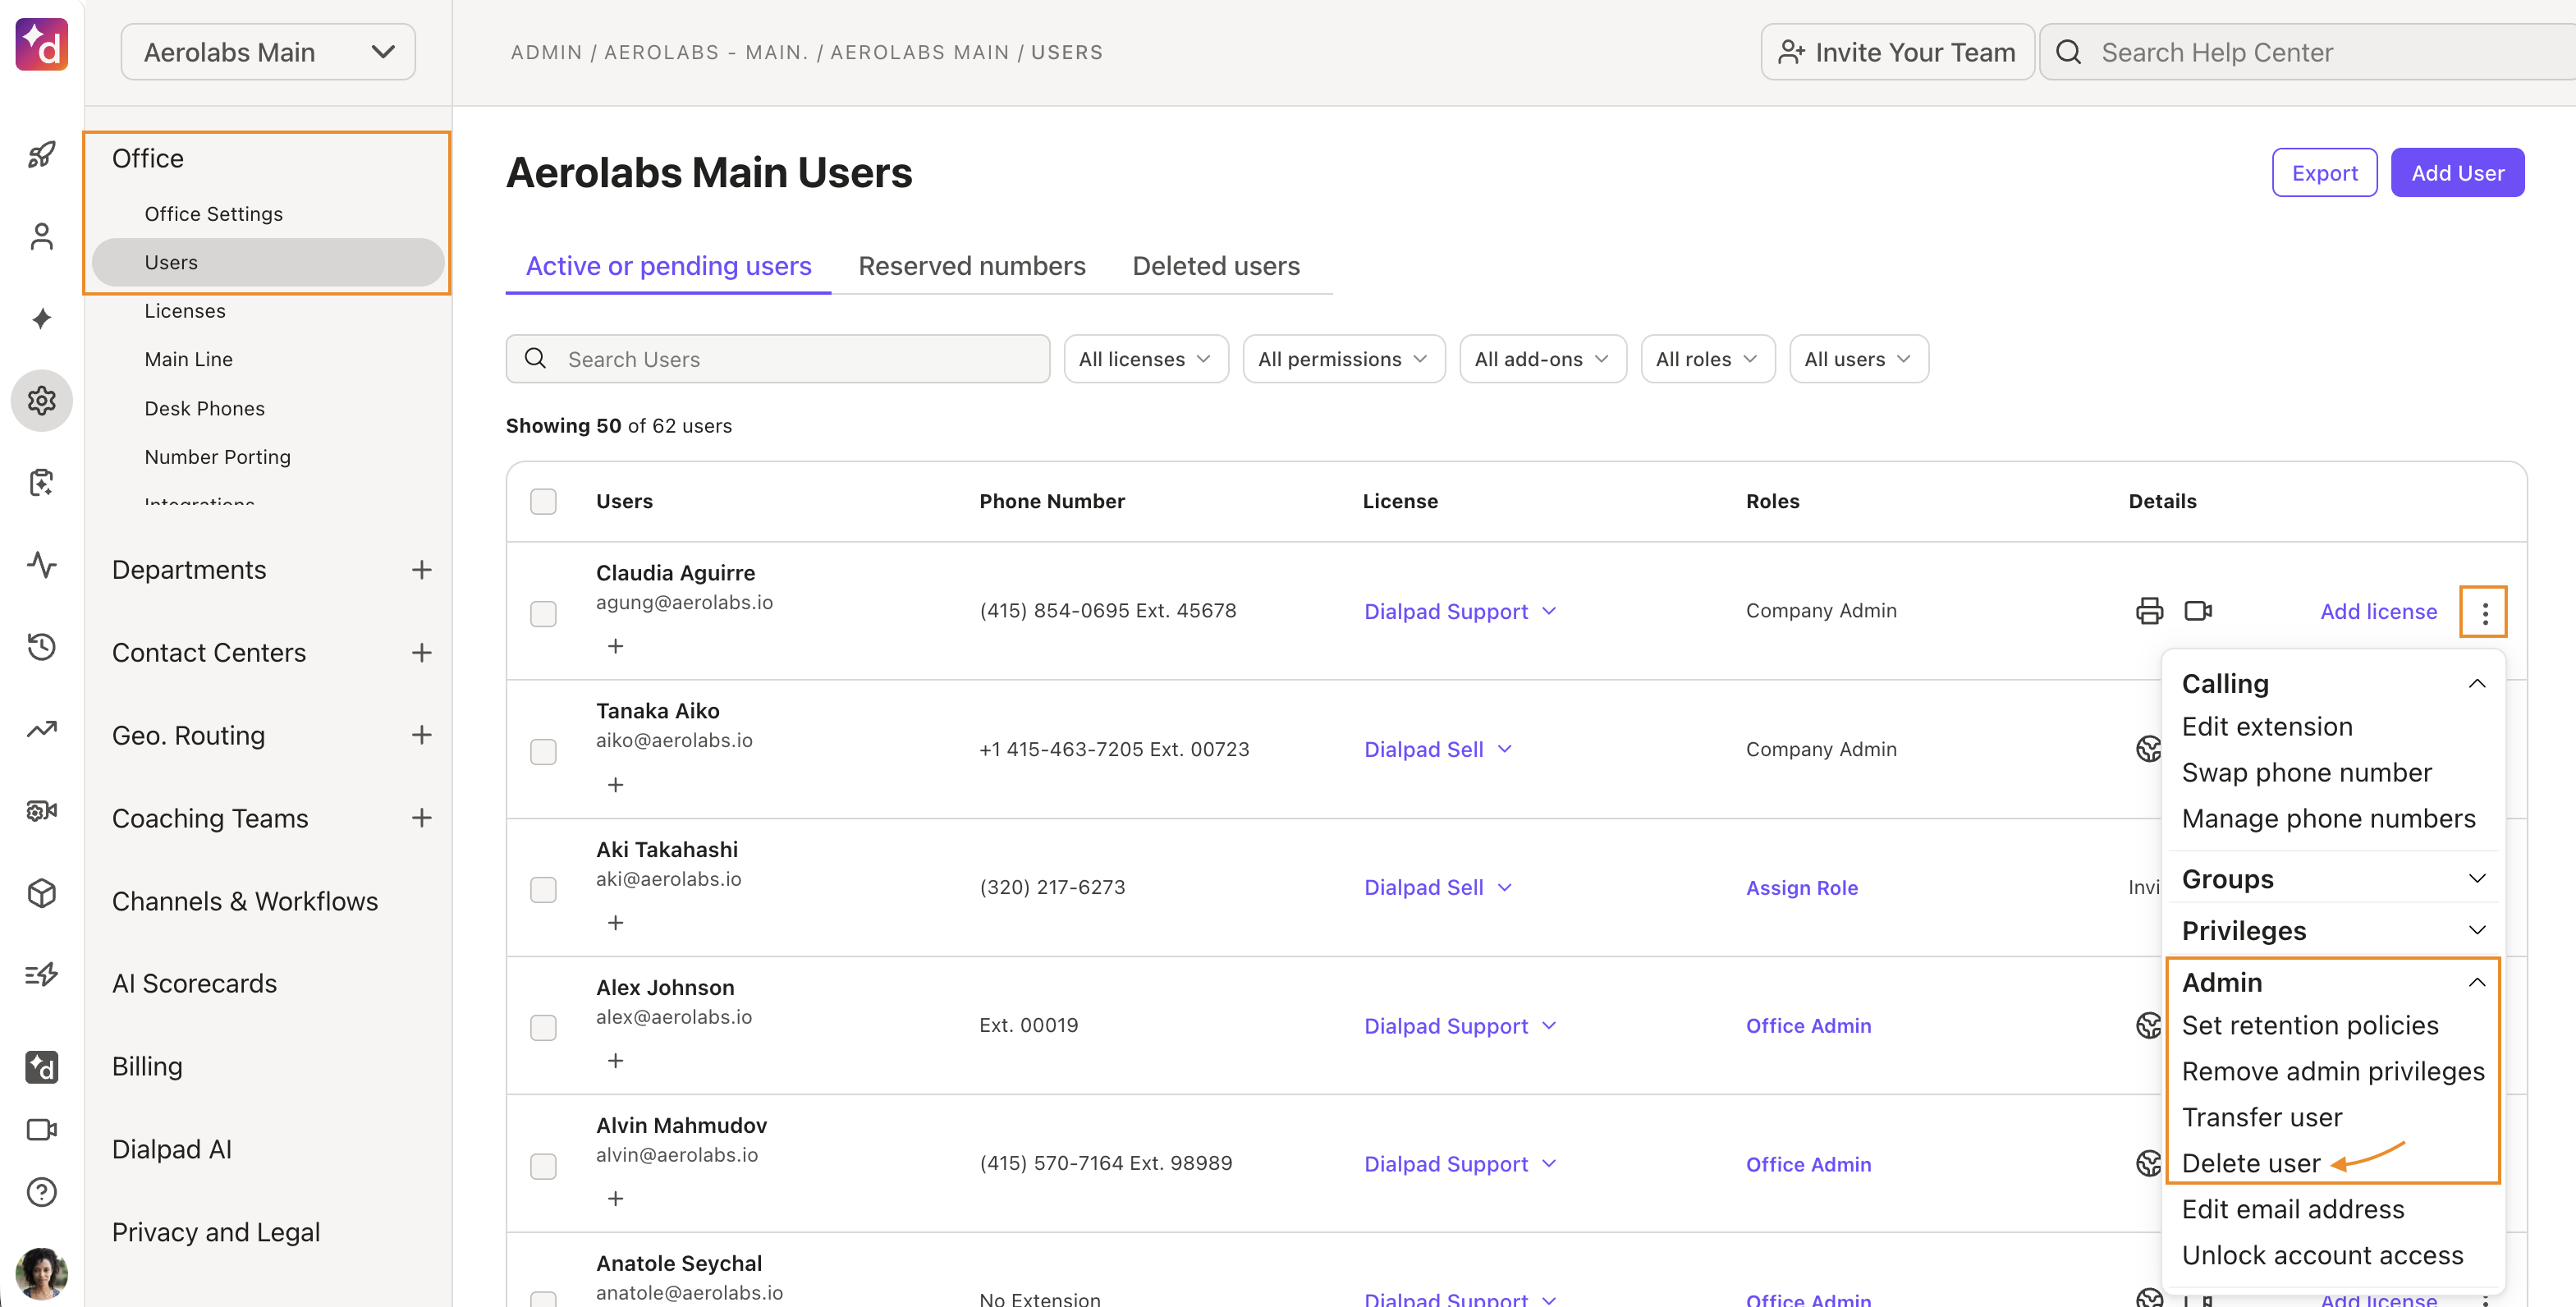This screenshot has width=2576, height=1307.
Task: Open the sparkle AI icon in sidebar
Action: coord(41,319)
